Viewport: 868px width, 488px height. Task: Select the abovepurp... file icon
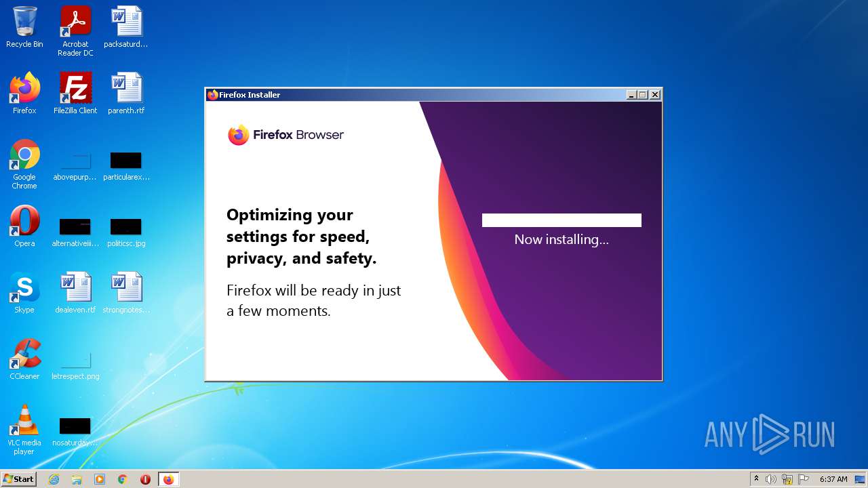(x=75, y=167)
